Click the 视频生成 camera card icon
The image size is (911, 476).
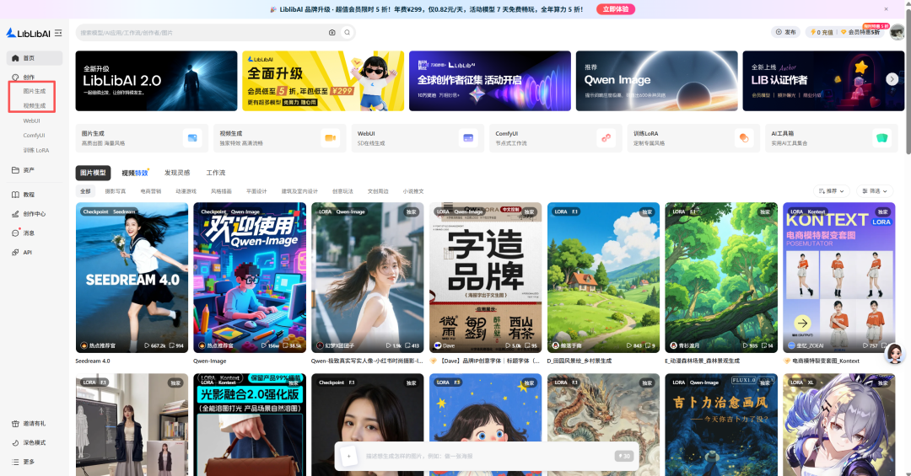point(330,138)
